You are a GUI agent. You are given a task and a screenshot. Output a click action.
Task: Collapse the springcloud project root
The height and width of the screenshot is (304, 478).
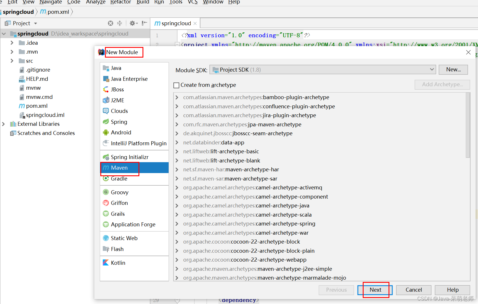click(4, 34)
